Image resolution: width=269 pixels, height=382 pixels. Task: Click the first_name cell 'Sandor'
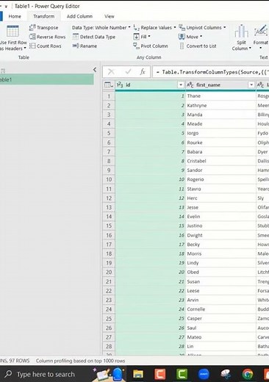click(220, 170)
